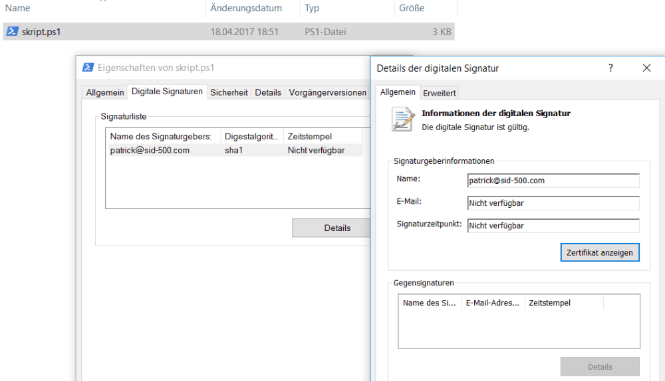Click the digital signature certificate icon
Image resolution: width=665 pixels, height=381 pixels.
pos(403,119)
